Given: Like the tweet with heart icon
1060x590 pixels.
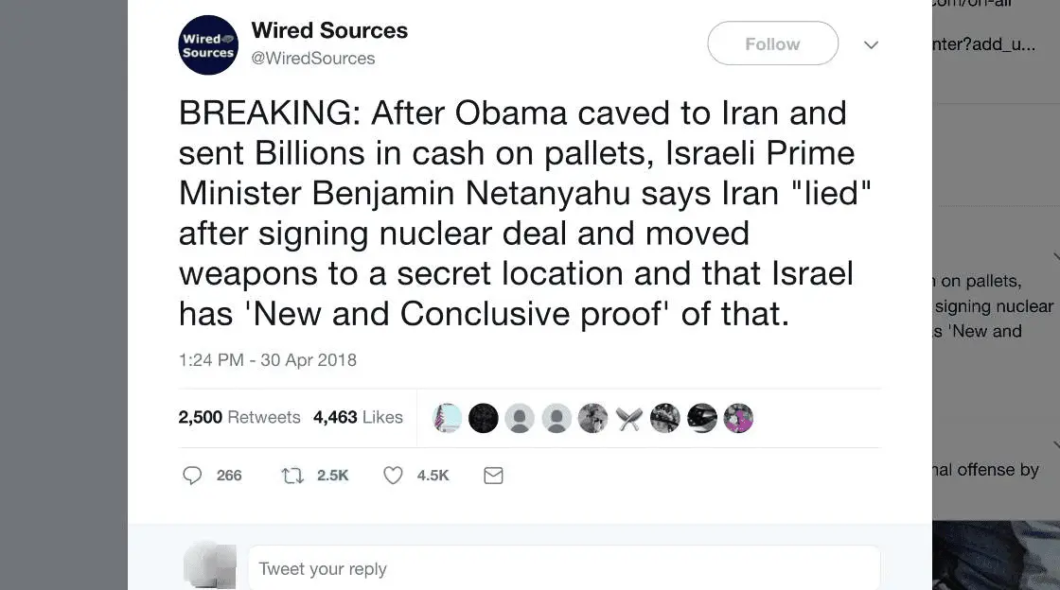Looking at the screenshot, I should tap(393, 476).
